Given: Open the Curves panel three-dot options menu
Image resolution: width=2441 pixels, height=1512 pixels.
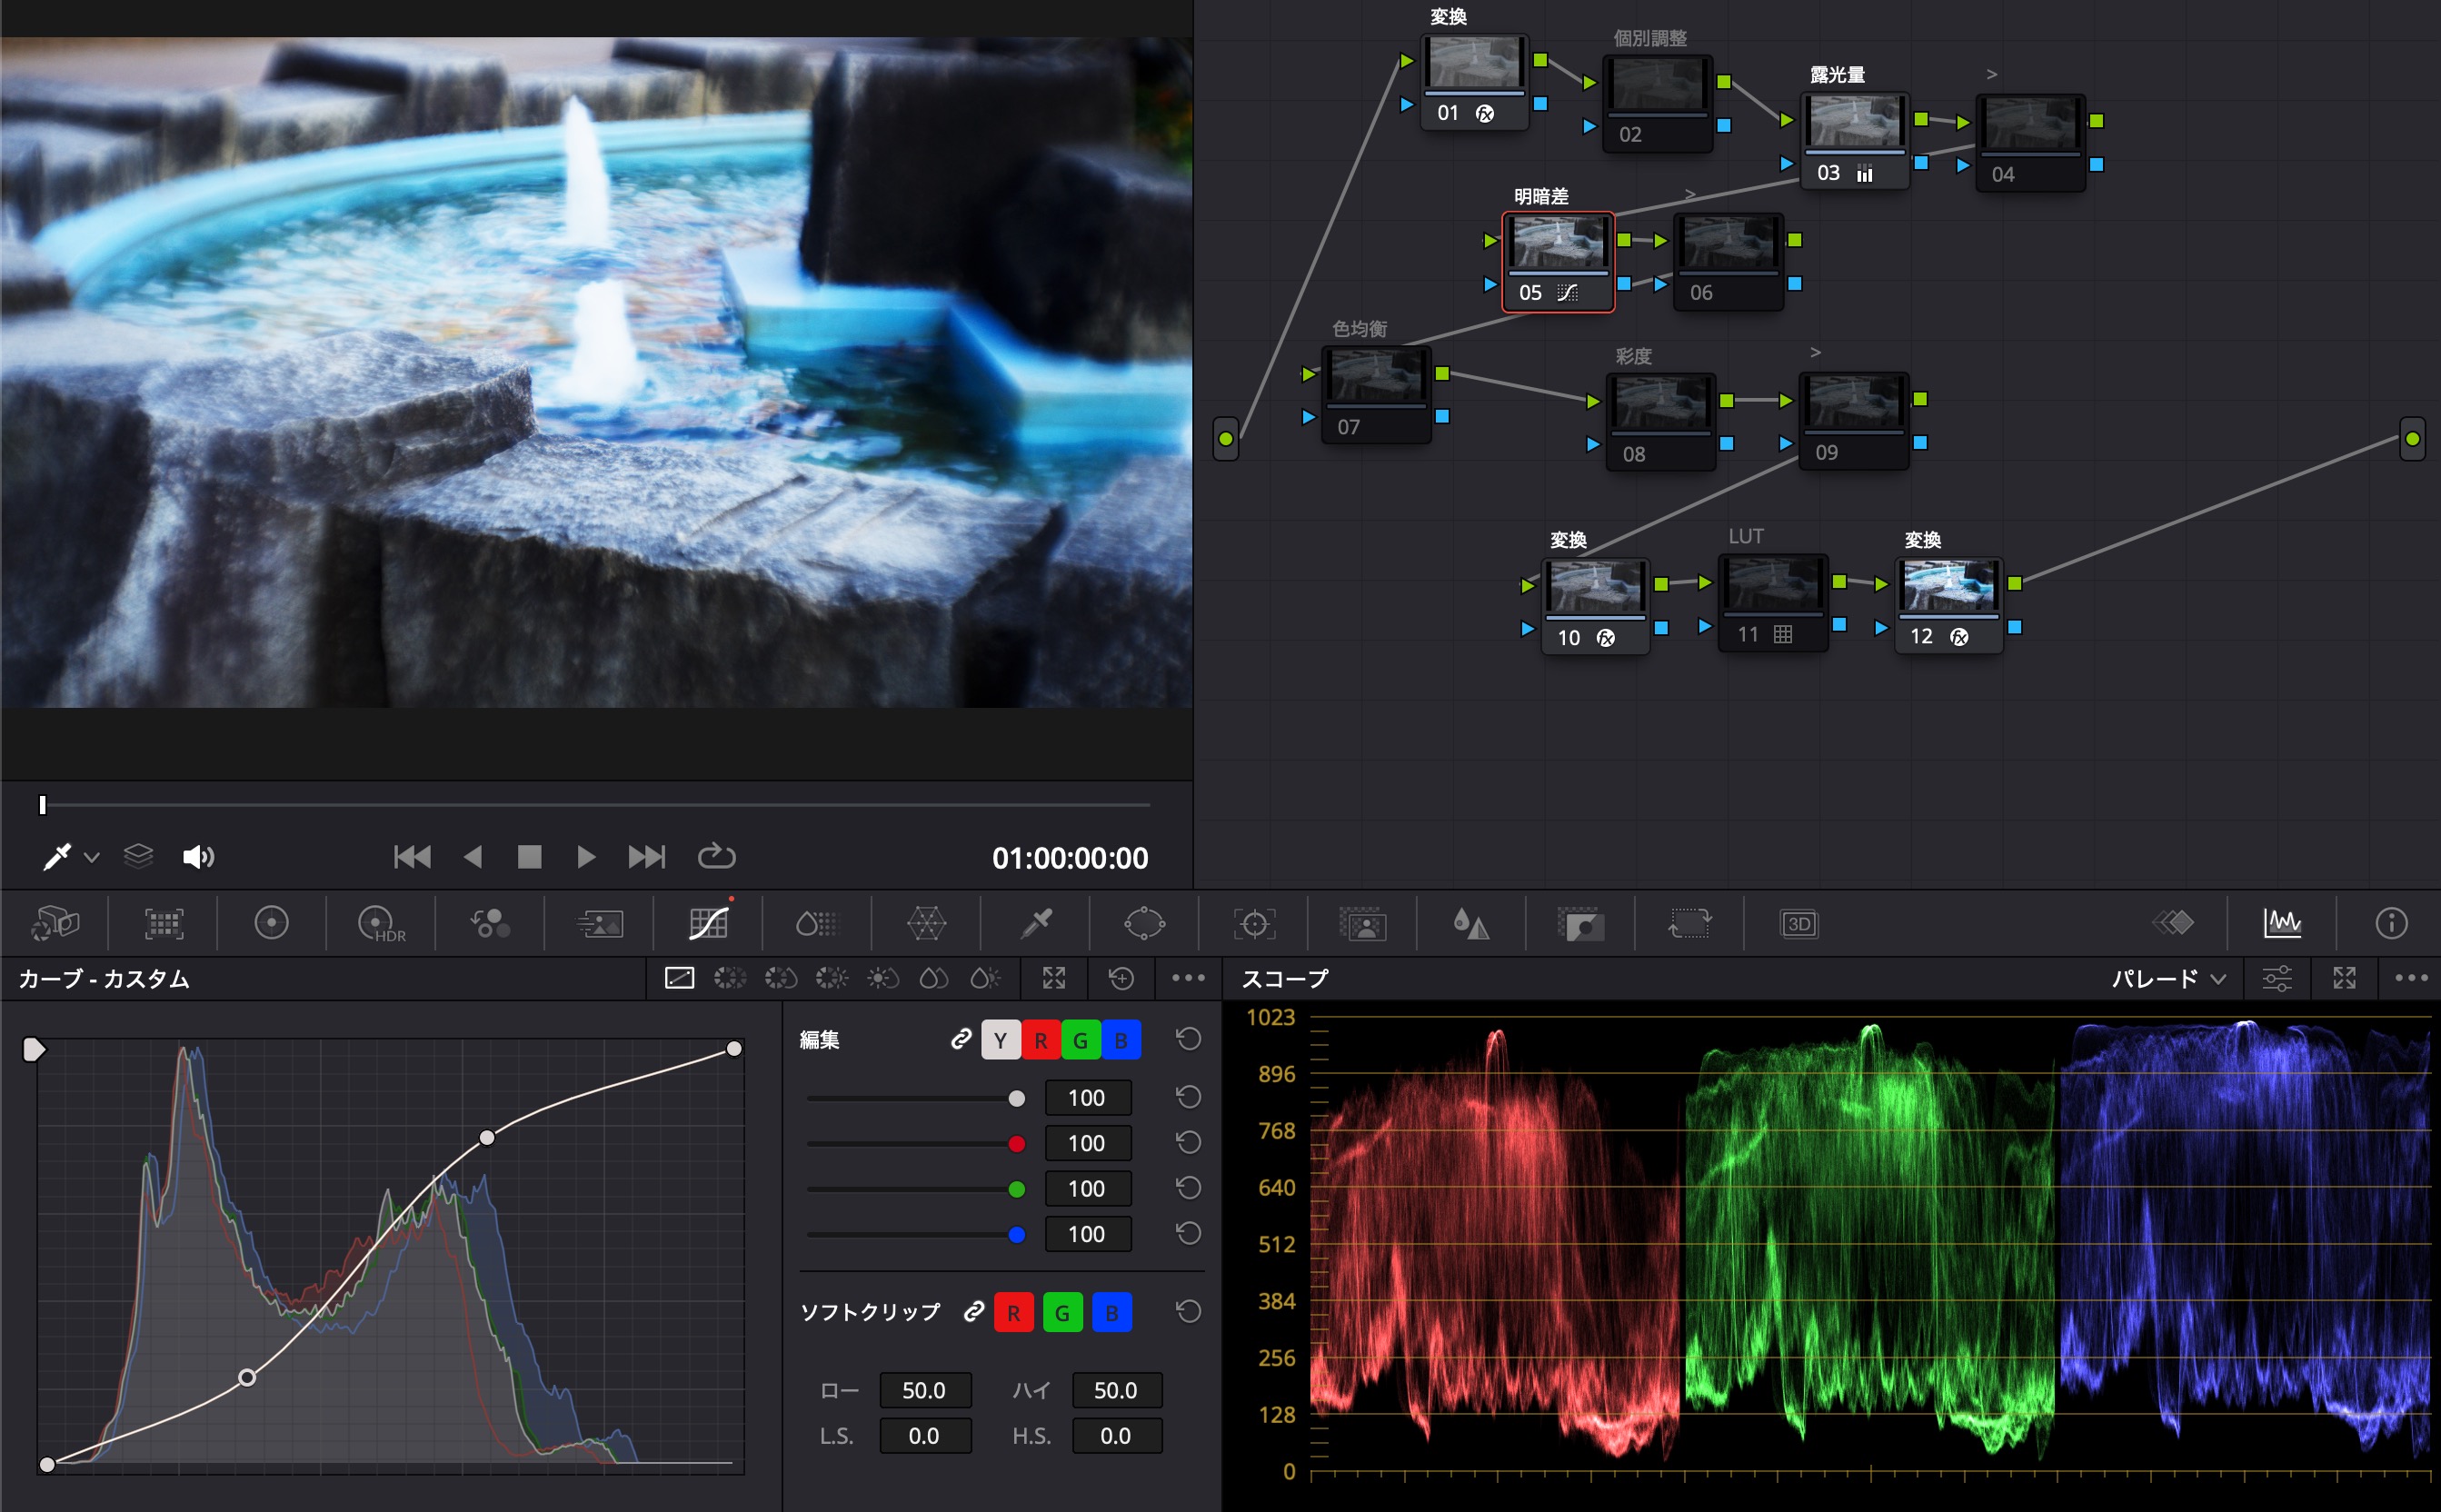Looking at the screenshot, I should pos(1188,978).
